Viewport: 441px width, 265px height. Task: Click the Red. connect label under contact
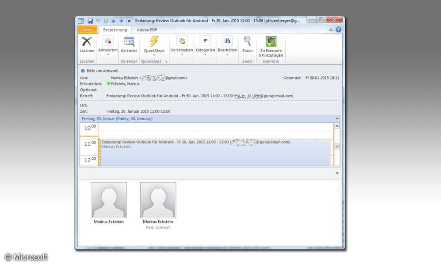[158, 227]
